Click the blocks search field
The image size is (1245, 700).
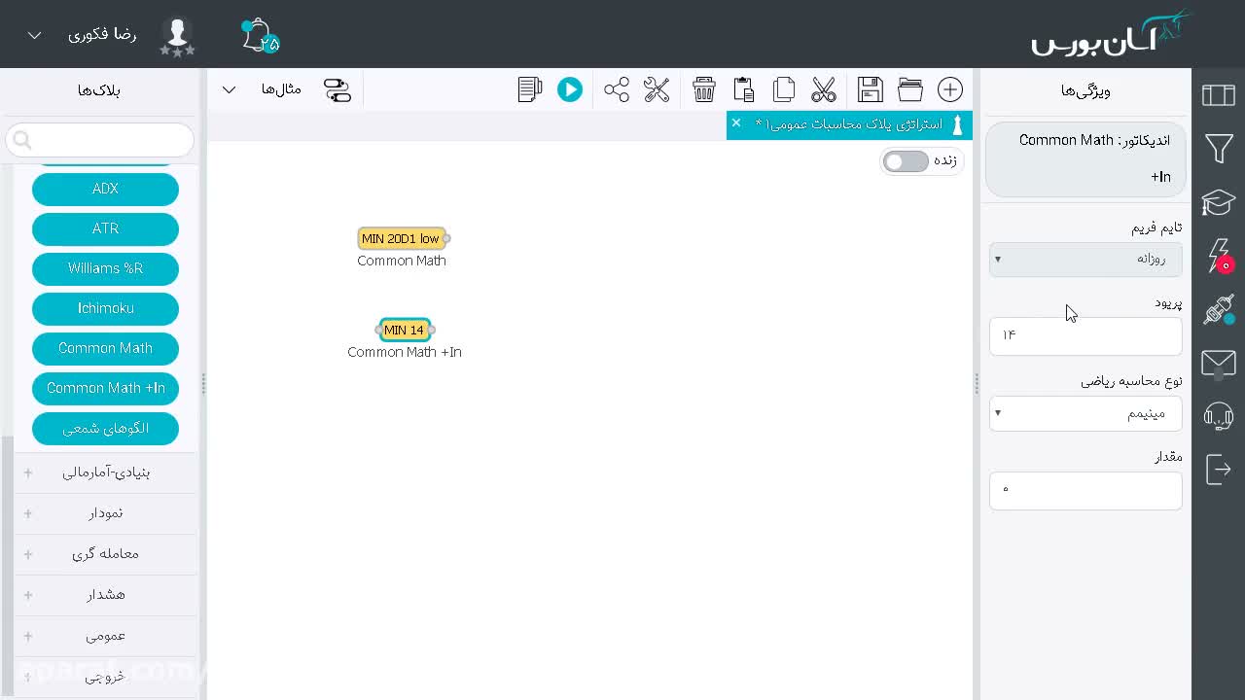point(100,140)
